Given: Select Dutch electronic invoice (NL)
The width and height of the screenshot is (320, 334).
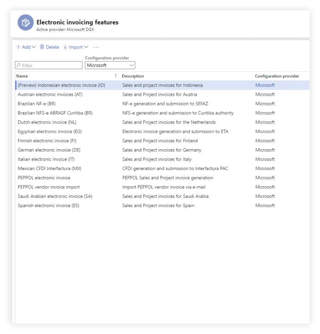Looking at the screenshot, I should [x=47, y=122].
